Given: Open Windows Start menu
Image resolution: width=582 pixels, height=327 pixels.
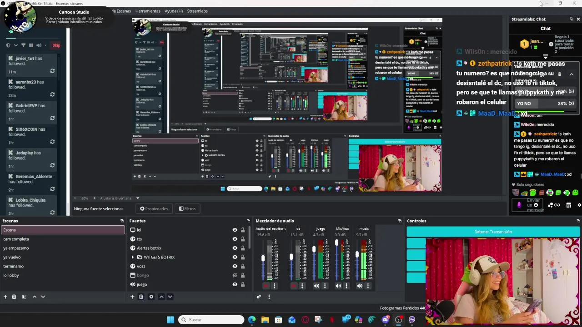Looking at the screenshot, I should (170, 320).
